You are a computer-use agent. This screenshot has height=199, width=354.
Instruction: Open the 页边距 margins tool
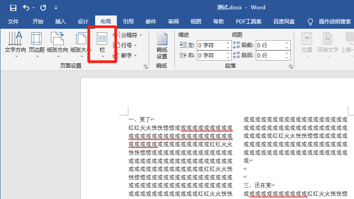click(x=37, y=44)
